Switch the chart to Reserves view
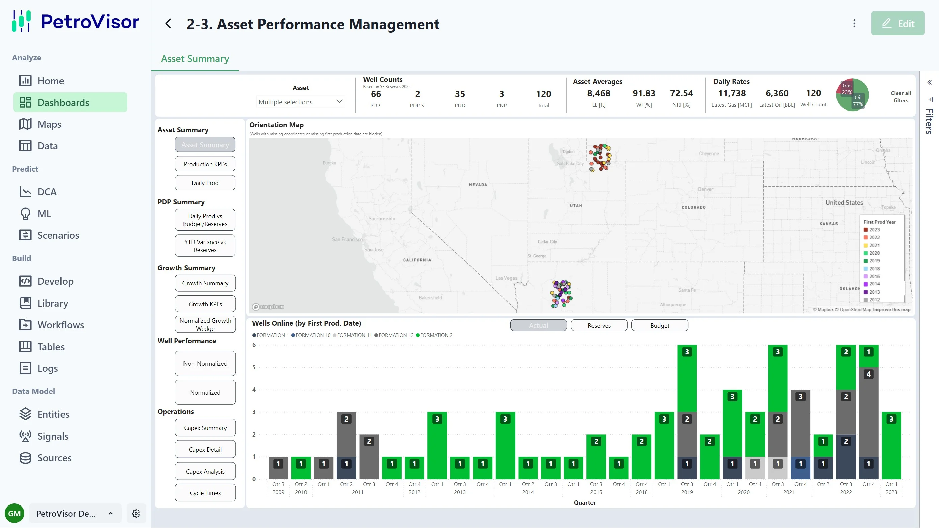 pyautogui.click(x=599, y=325)
